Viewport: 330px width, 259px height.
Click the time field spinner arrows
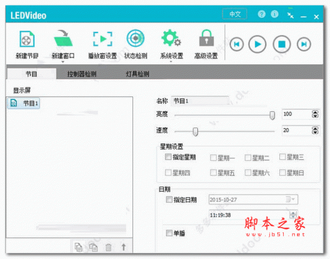coord(293,215)
